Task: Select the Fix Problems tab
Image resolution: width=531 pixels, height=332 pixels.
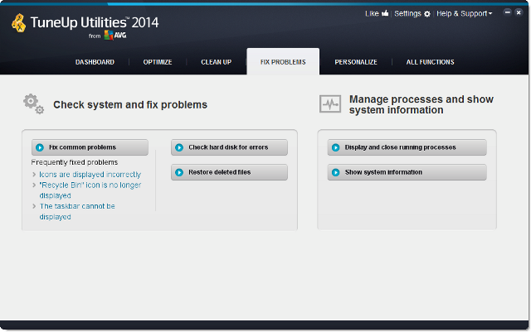Action: (283, 62)
